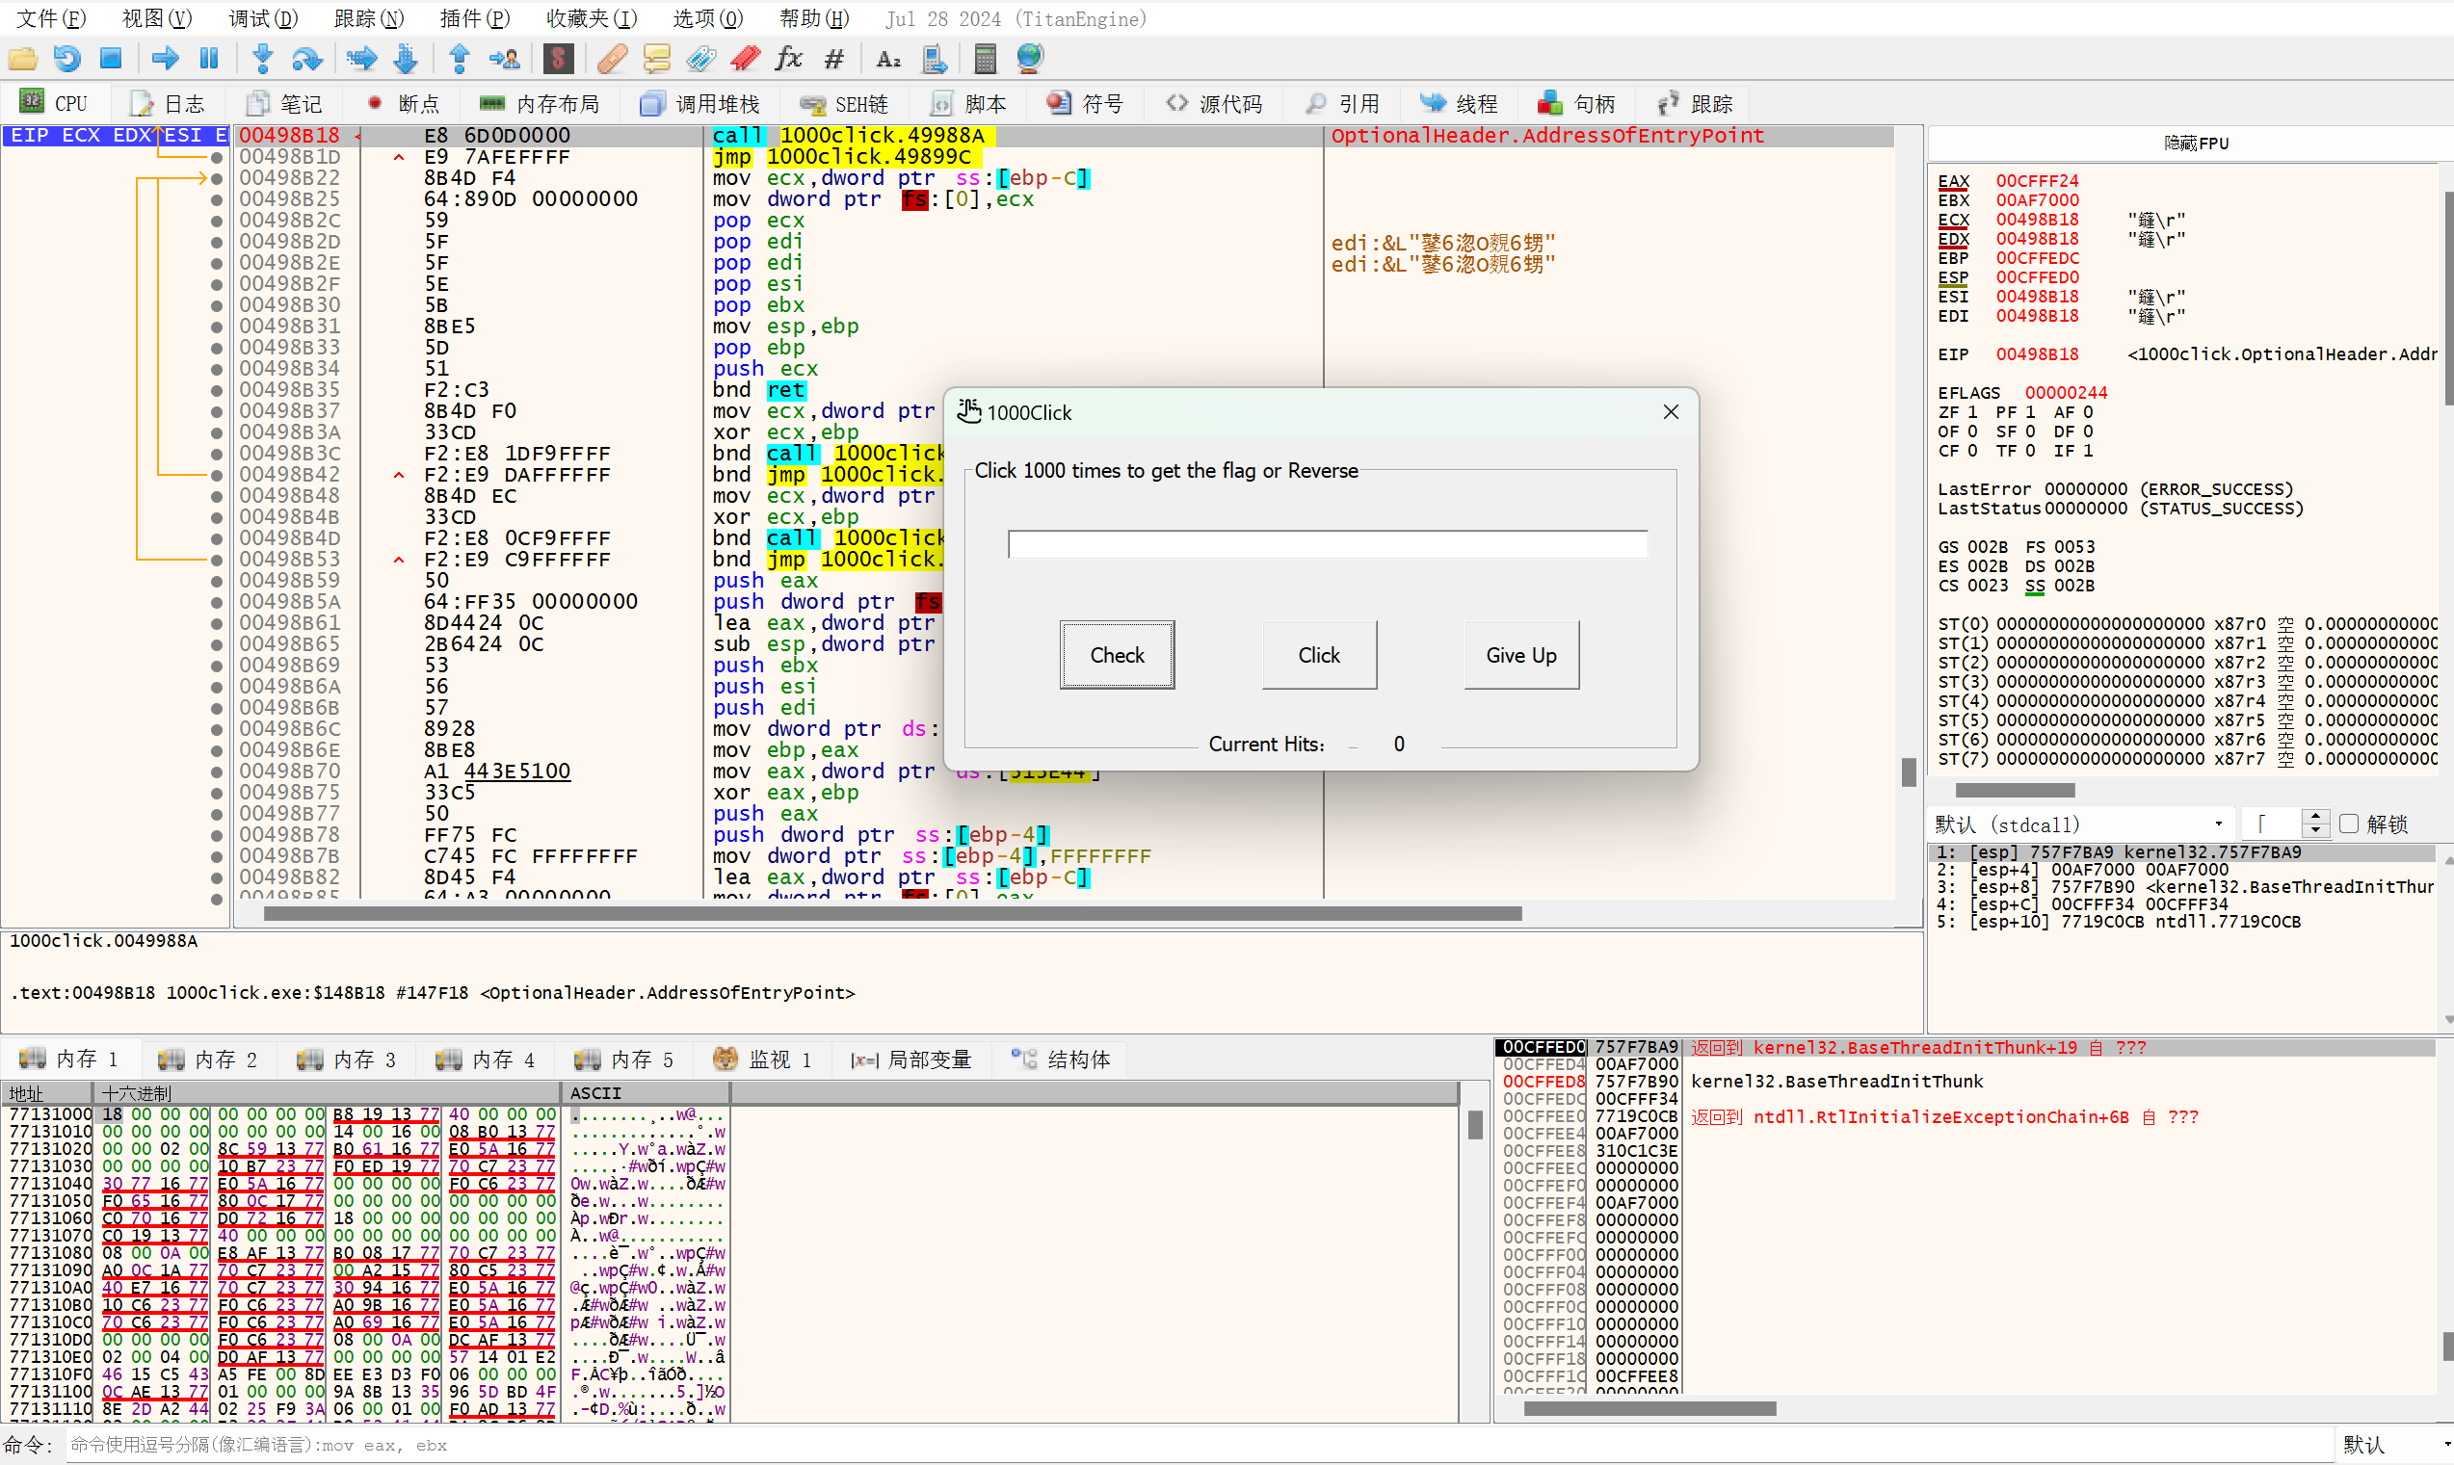Open the 日志 (Log) tab
This screenshot has width=2454, height=1465.
click(168, 104)
